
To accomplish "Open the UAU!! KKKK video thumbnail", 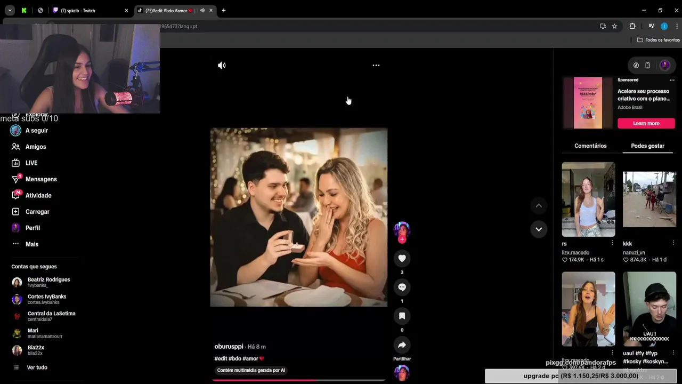I will 649,309.
